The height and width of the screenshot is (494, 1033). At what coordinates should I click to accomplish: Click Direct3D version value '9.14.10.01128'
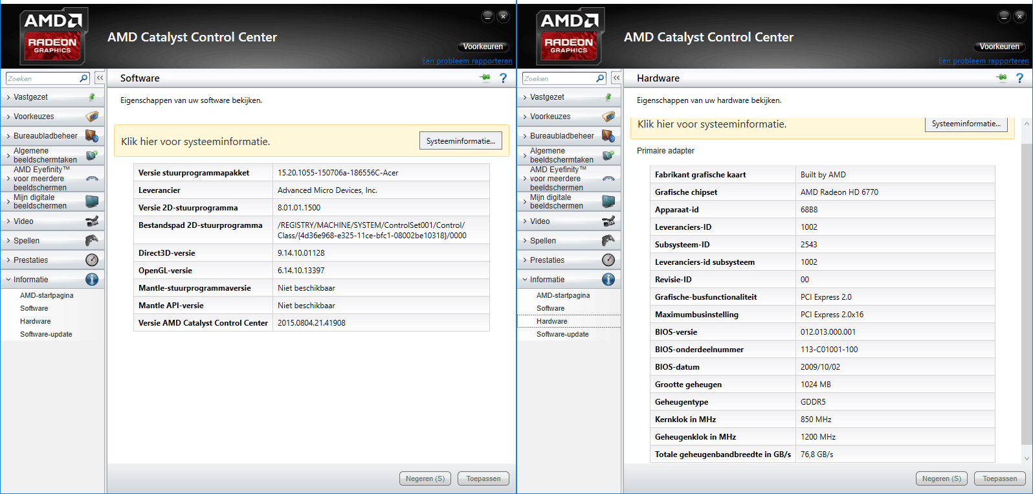pos(301,253)
